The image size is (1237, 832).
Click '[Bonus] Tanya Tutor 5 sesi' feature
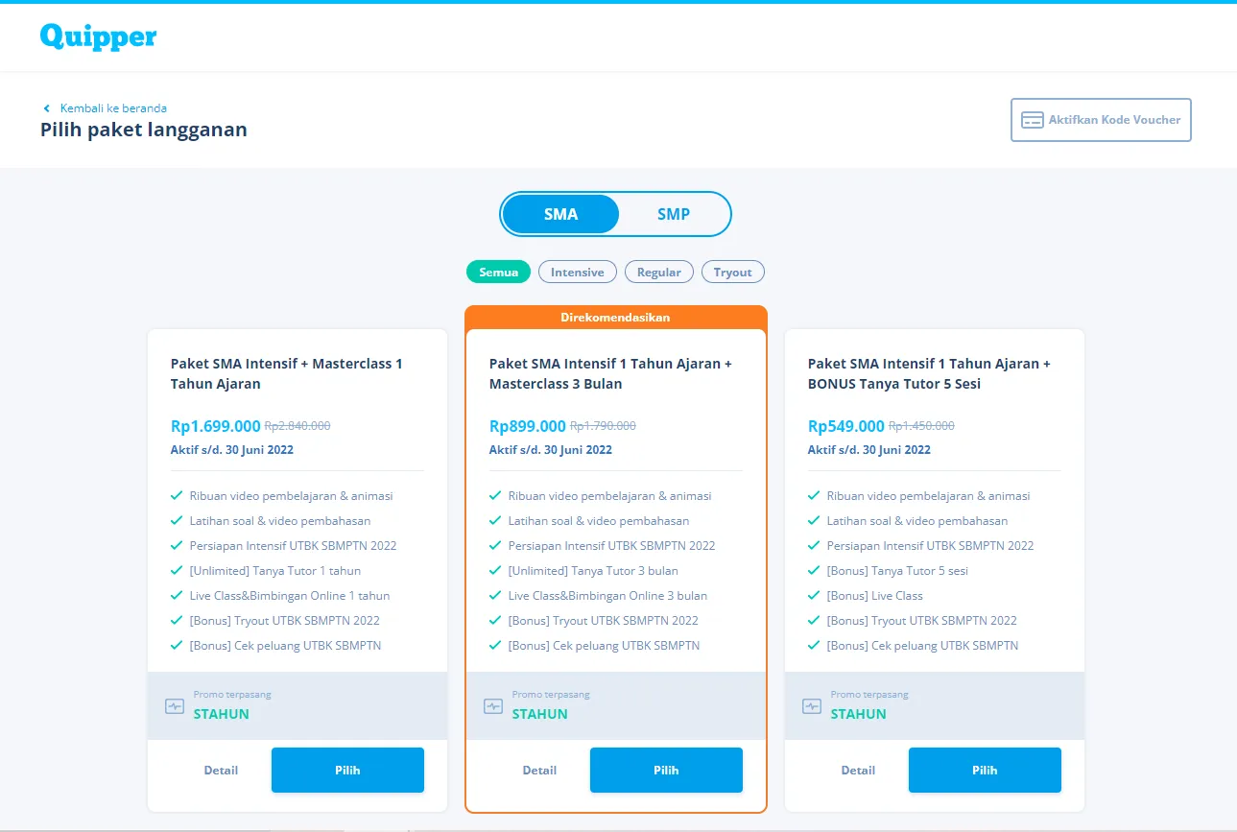pyautogui.click(x=897, y=571)
